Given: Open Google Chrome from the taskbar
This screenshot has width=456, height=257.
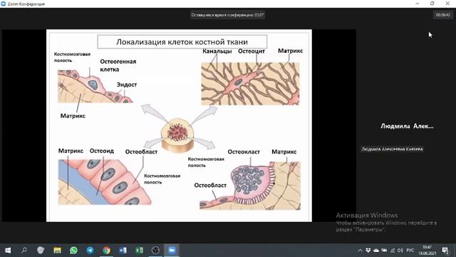Looking at the screenshot, I should (106, 251).
